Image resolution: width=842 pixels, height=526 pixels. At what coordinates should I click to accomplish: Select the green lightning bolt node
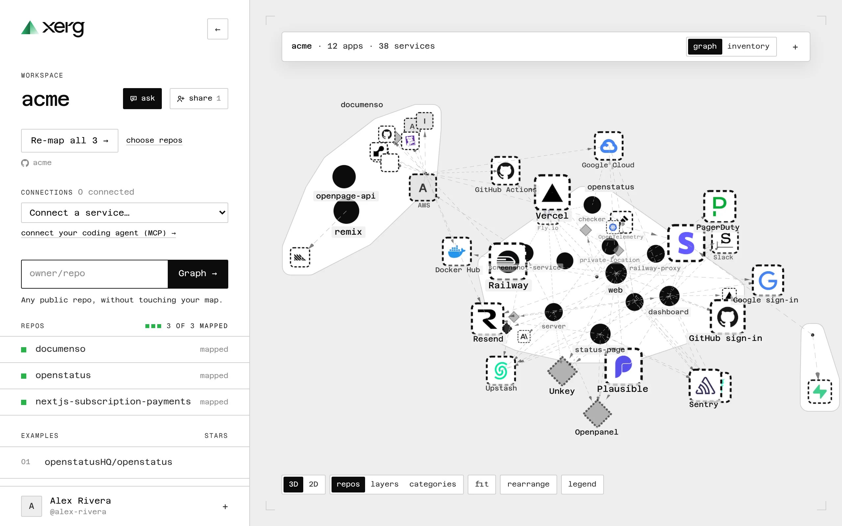click(x=819, y=392)
